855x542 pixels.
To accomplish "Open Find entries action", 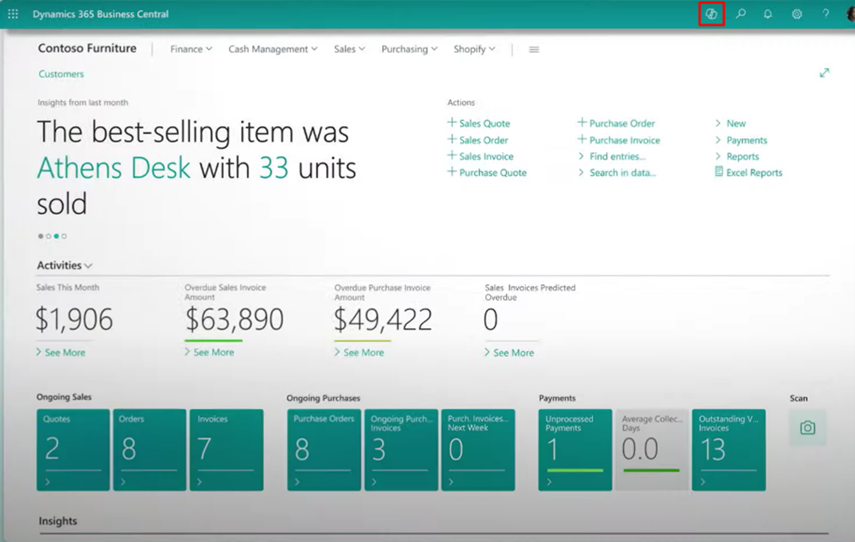I will tap(611, 156).
